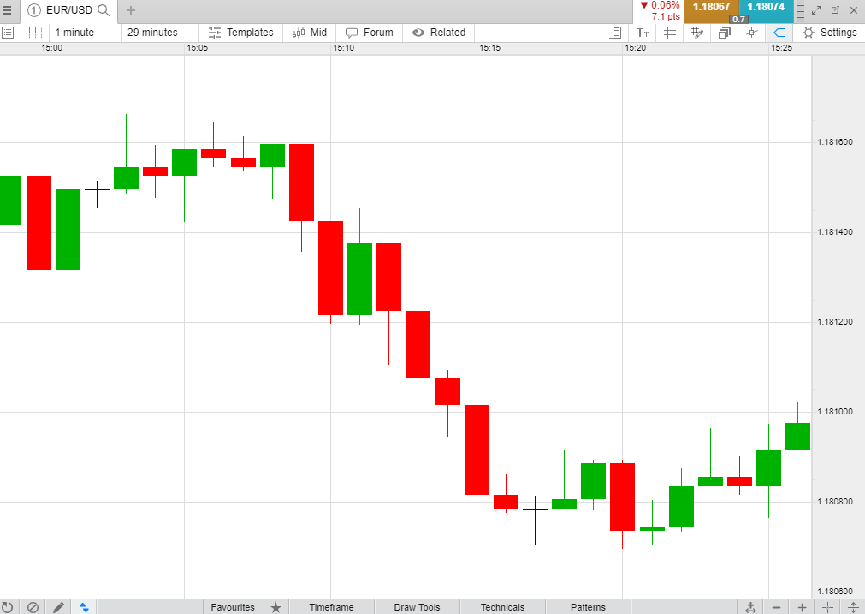Toggle the crosshair cursor icon
This screenshot has height=614, width=865.
point(752,33)
